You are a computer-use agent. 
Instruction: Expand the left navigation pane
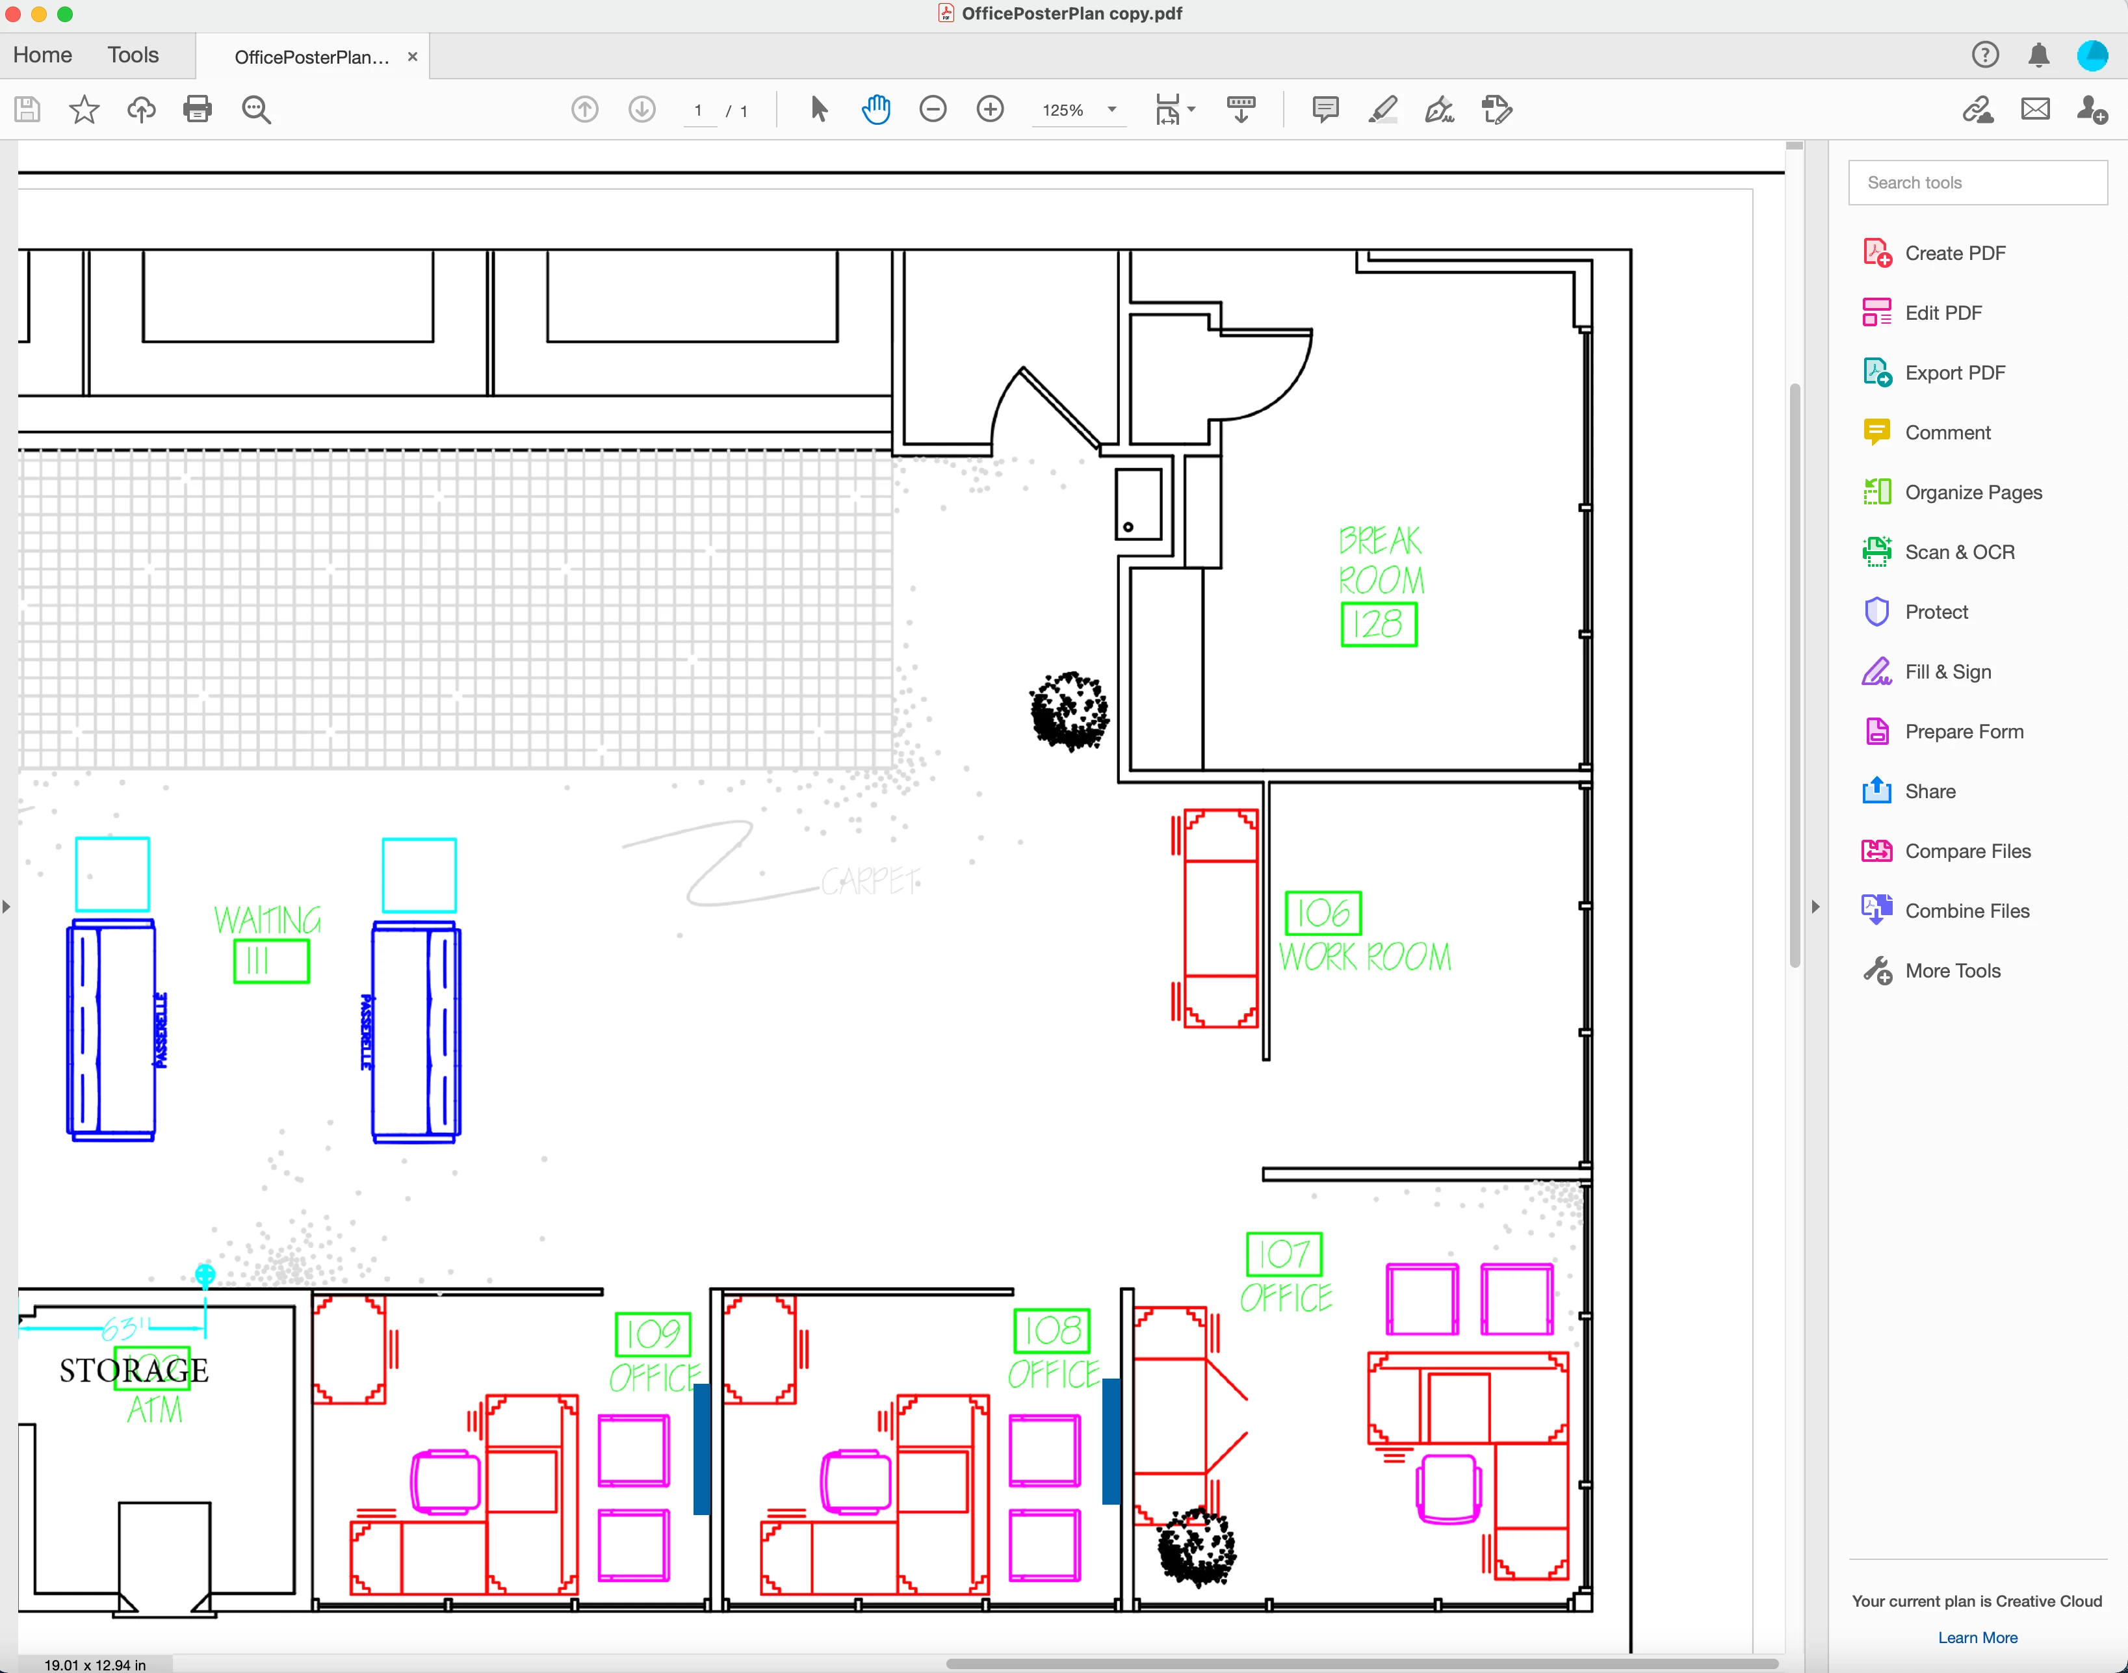click(x=7, y=907)
